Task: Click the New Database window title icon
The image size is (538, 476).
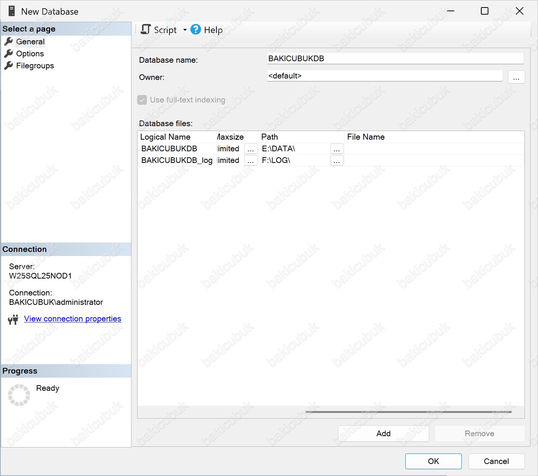Action: 12,11
